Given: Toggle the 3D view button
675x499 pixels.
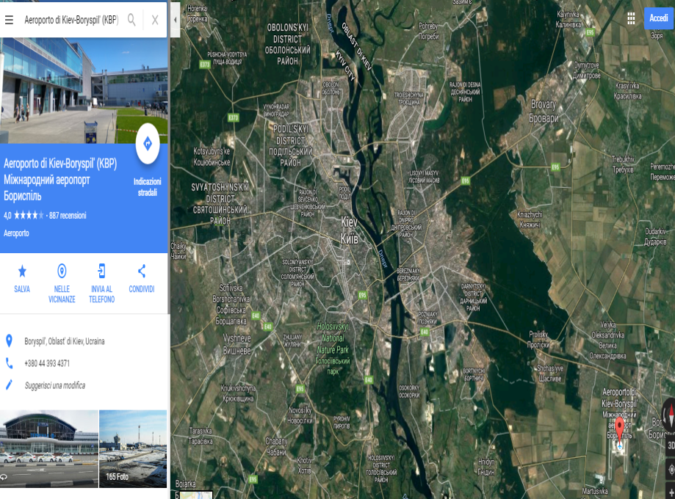Looking at the screenshot, I should pos(671,445).
